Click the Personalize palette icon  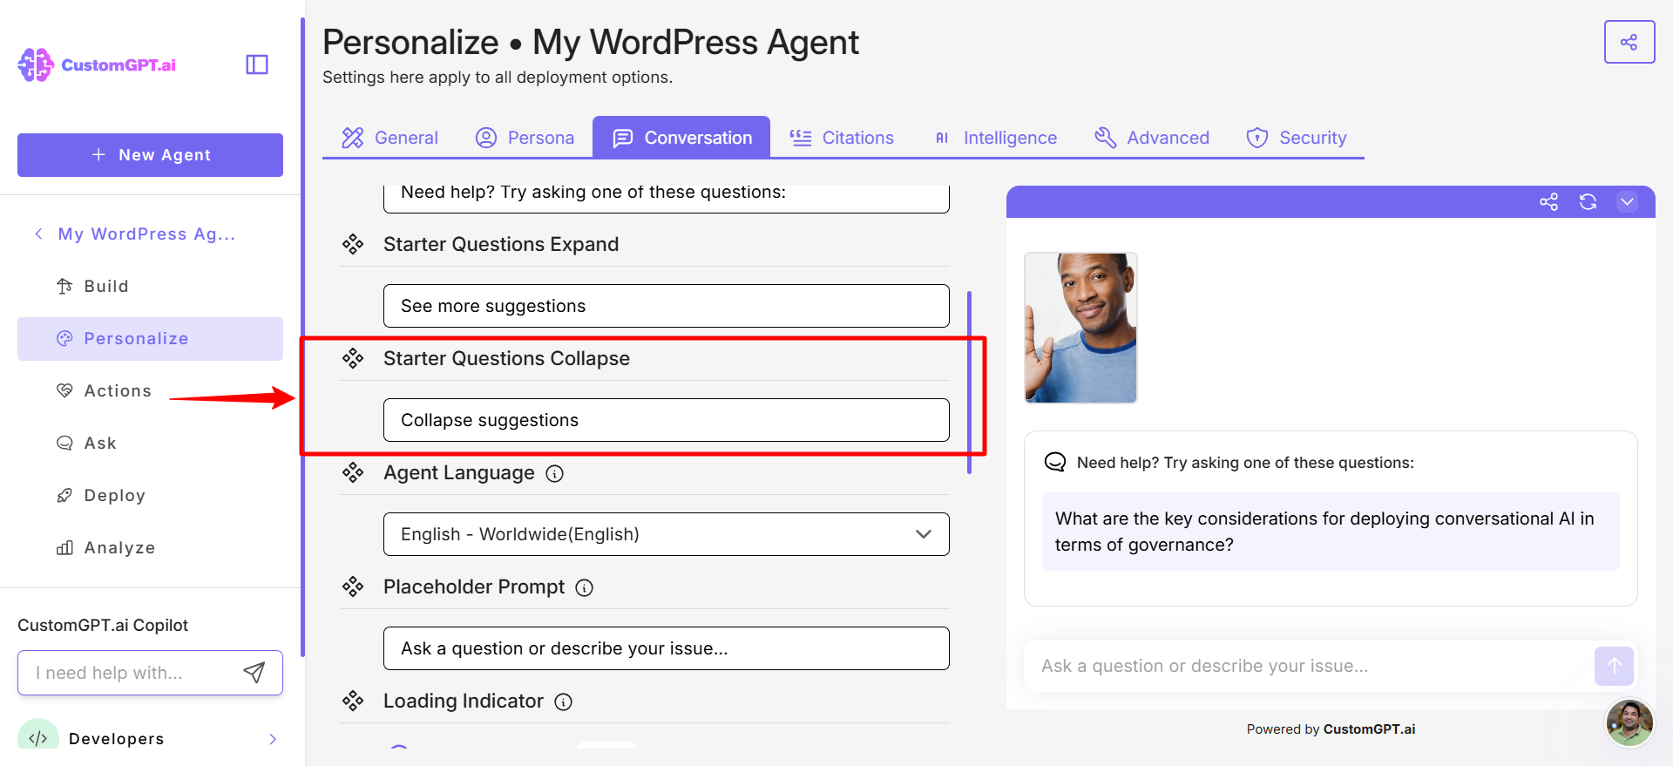click(x=64, y=339)
